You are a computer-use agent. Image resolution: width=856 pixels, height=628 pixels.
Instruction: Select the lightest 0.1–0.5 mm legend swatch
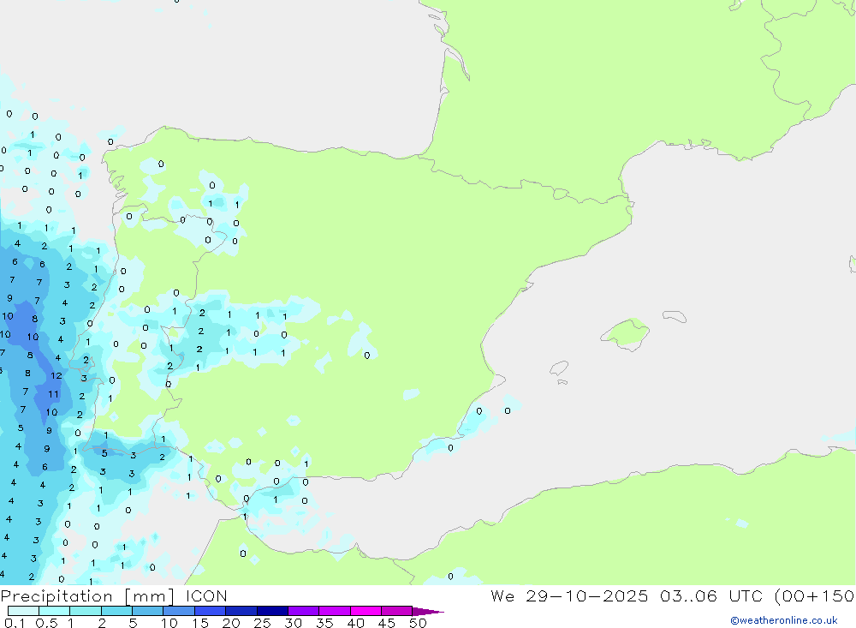23,611
